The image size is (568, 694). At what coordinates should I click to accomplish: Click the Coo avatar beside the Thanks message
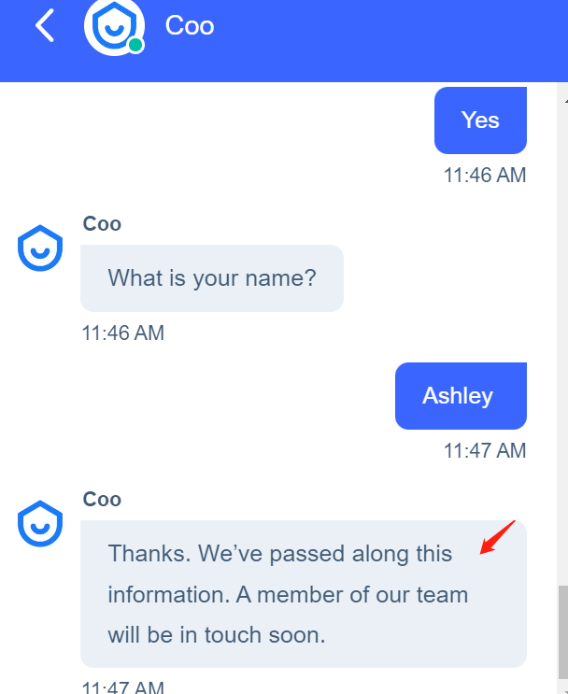point(40,524)
